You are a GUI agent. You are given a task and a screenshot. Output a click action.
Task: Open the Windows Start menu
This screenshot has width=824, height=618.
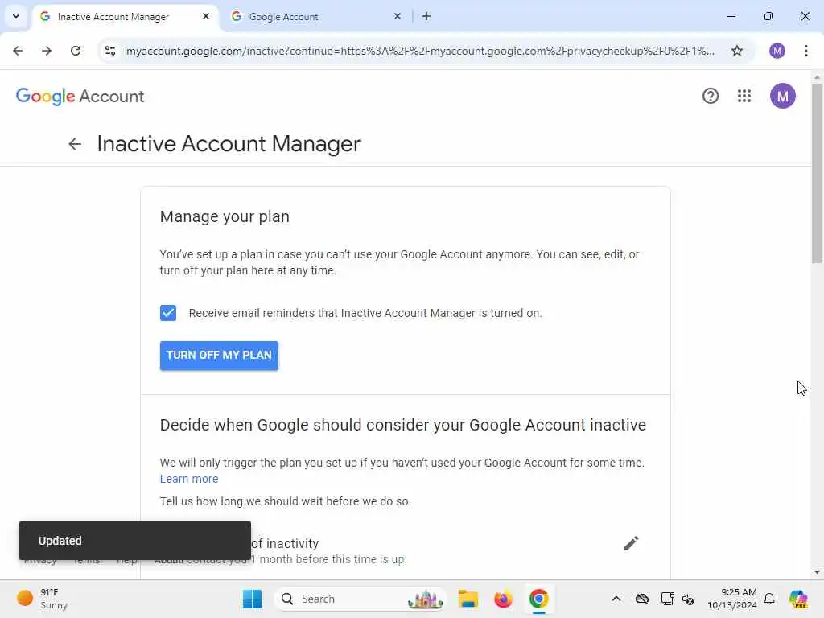pyautogui.click(x=252, y=599)
